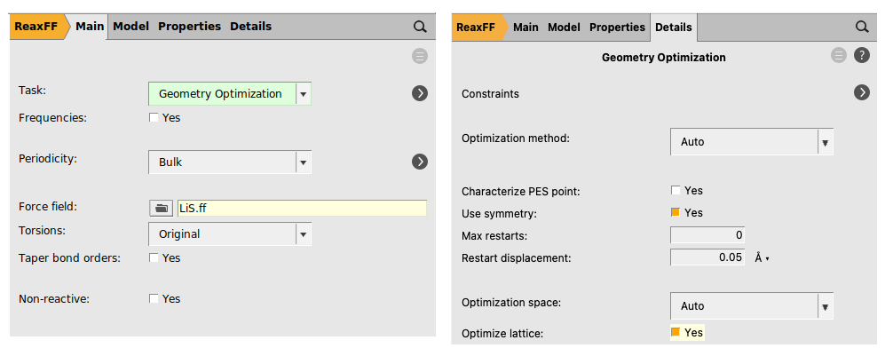Open Periodicity details arrow button
Image resolution: width=893 pixels, height=356 pixels.
(x=420, y=162)
